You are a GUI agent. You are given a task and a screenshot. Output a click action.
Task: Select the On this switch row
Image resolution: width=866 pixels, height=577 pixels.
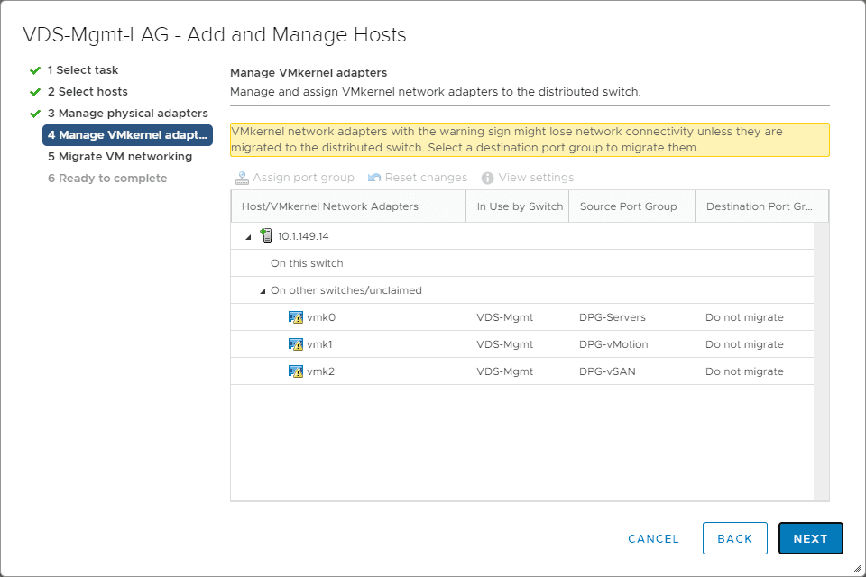coord(307,263)
